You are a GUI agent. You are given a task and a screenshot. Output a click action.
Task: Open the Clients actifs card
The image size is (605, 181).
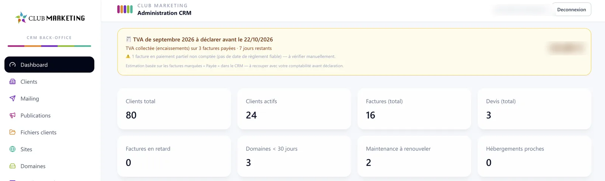[x=294, y=109]
